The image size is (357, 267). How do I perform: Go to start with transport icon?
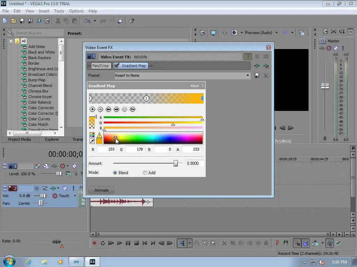(x=145, y=243)
